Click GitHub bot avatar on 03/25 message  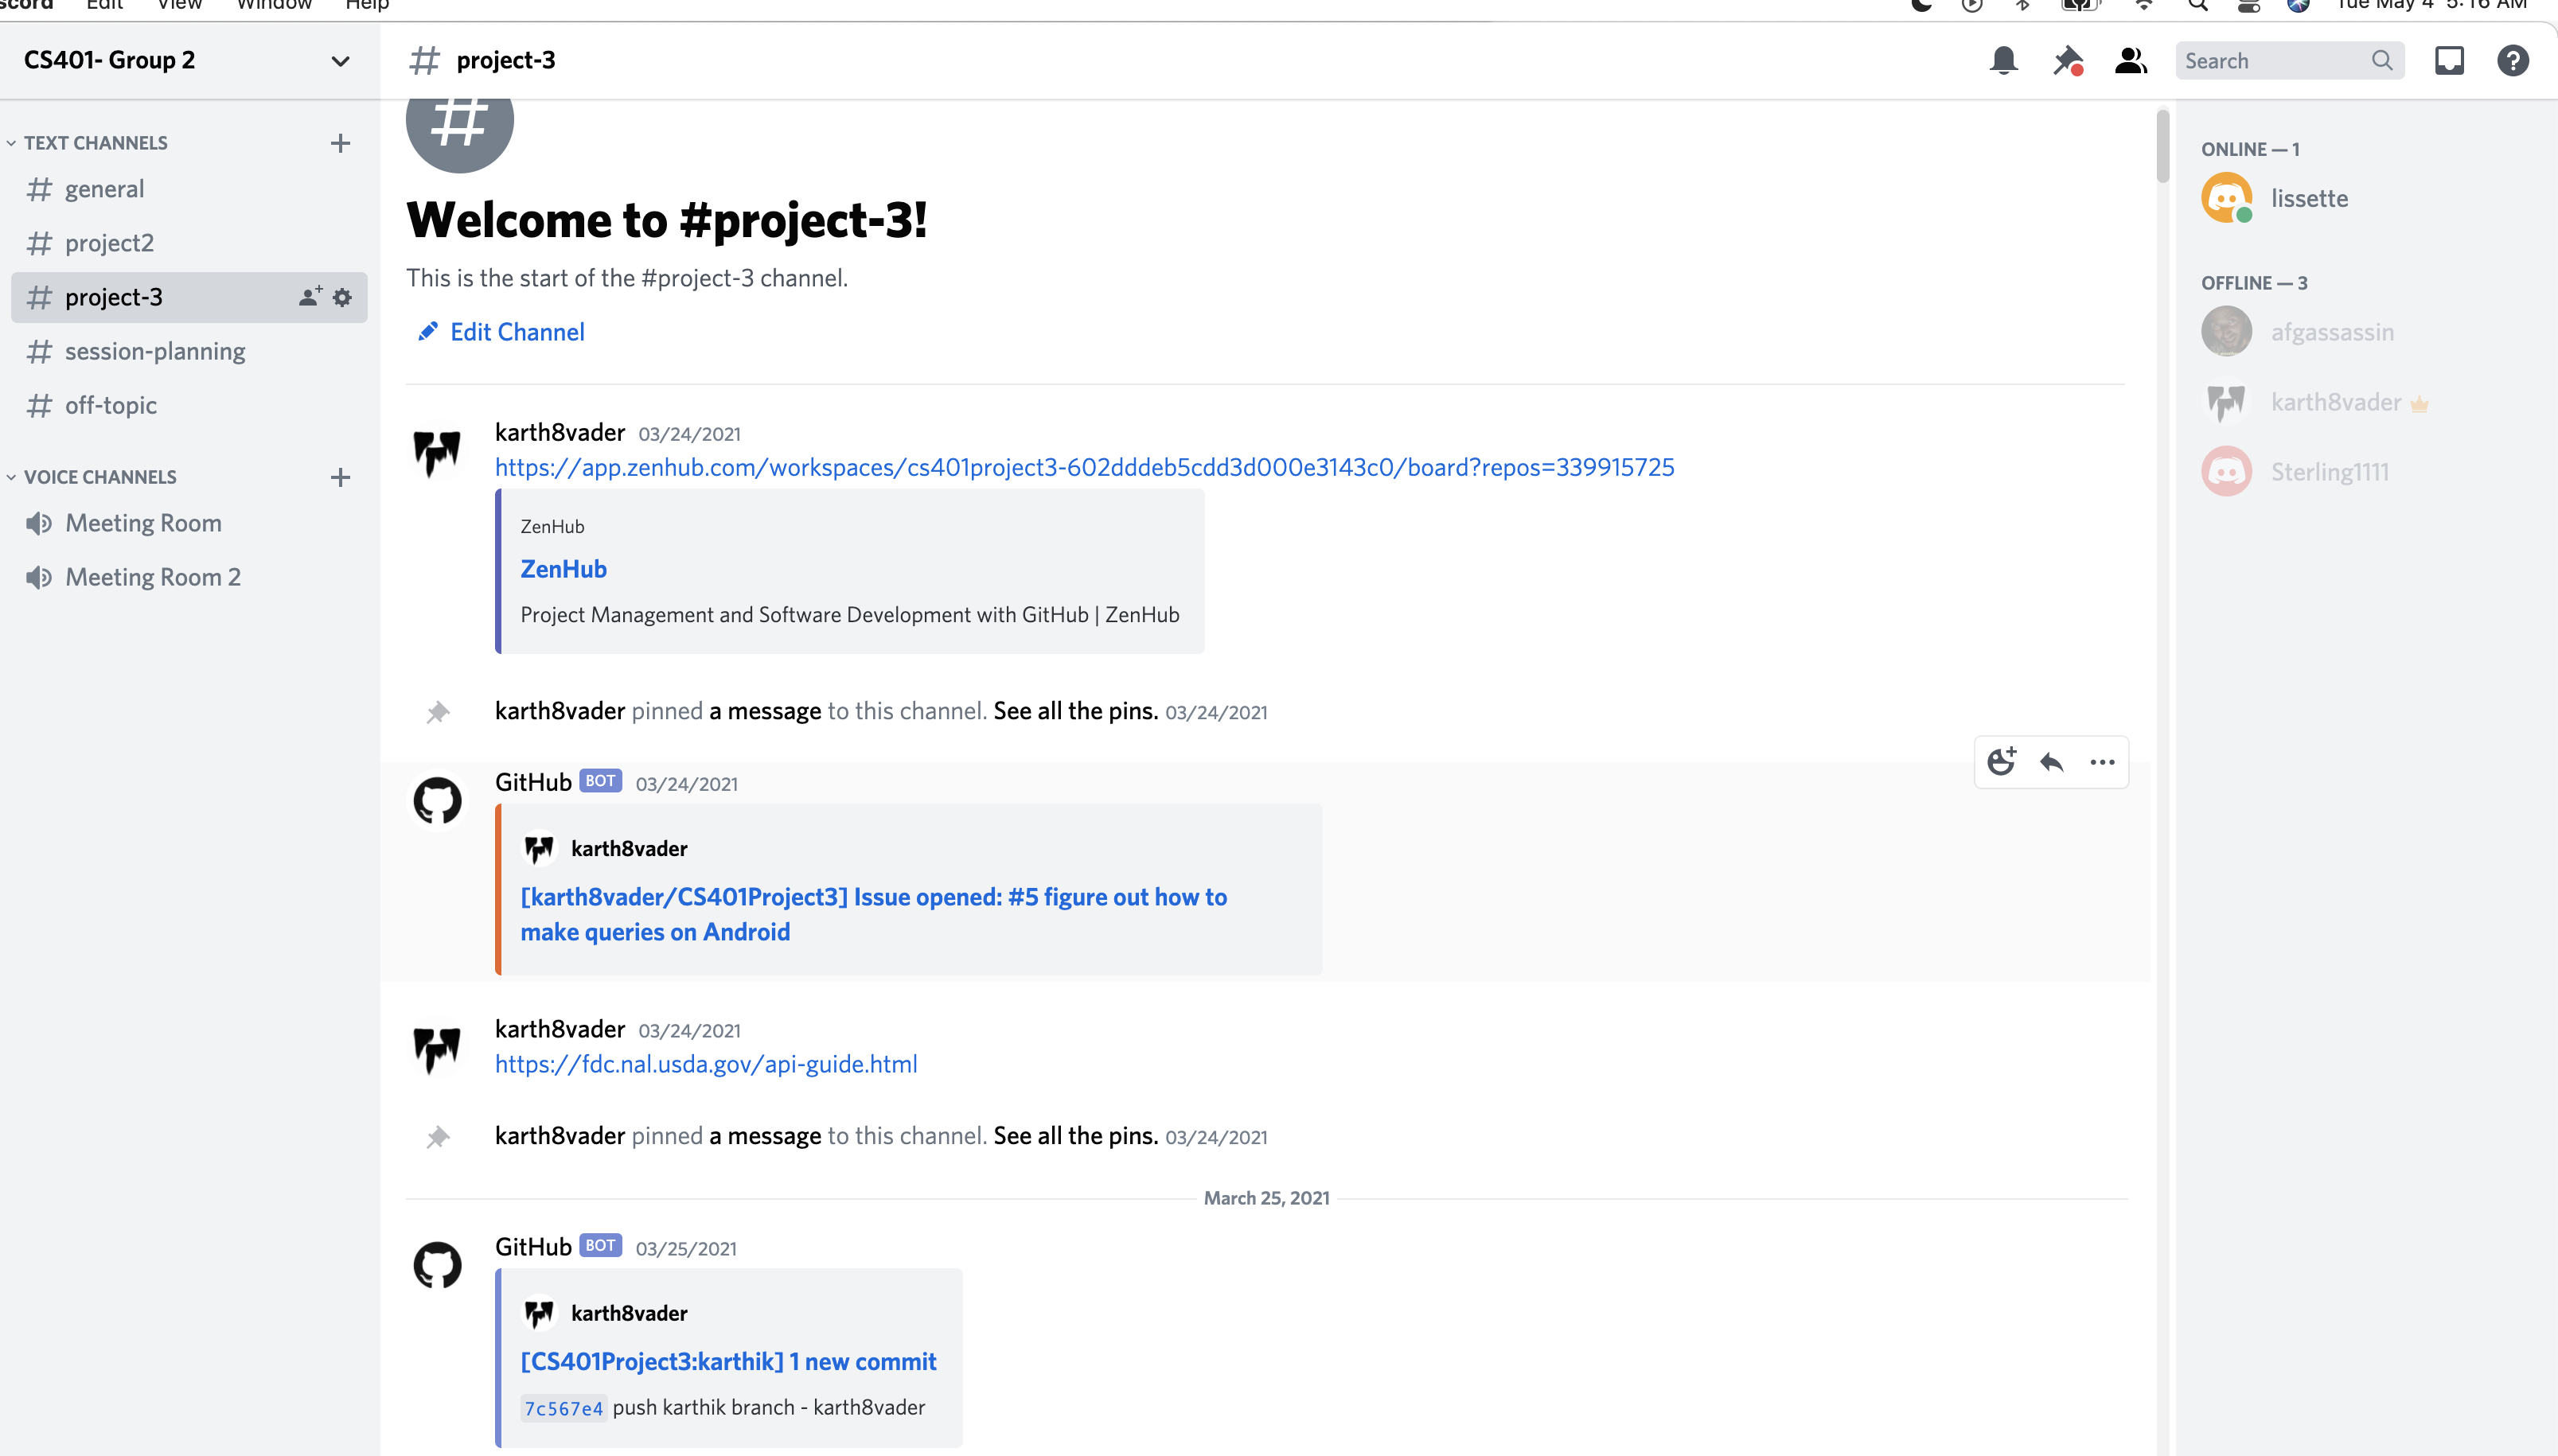437,1266
